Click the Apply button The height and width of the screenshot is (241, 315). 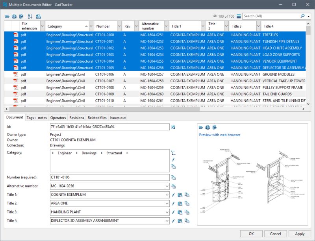coord(300,234)
